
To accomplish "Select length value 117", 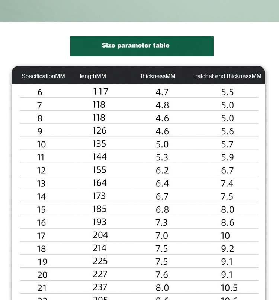I will coord(101,92).
